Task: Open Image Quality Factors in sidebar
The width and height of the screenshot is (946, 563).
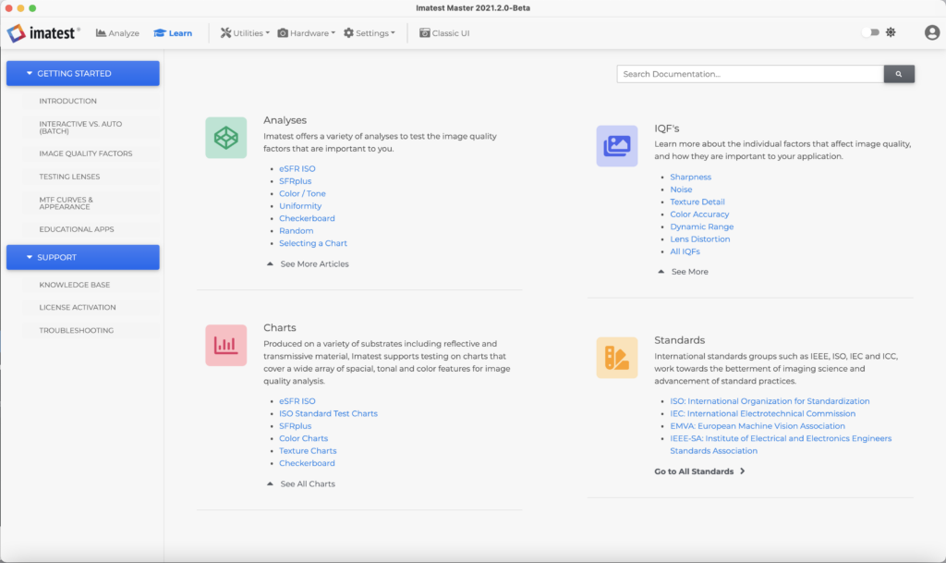Action: pos(86,153)
